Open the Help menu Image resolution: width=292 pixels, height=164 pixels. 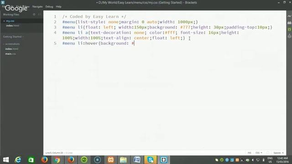point(58,6)
